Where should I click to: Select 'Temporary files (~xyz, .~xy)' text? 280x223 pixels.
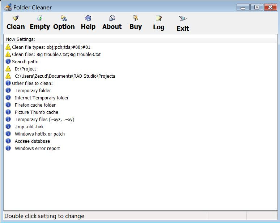tap(44, 120)
